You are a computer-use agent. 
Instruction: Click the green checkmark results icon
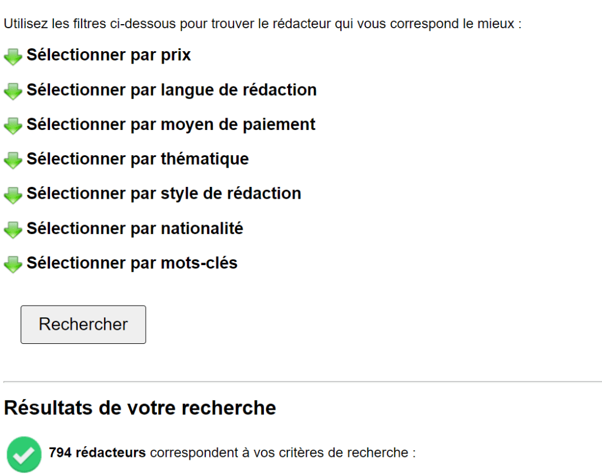24,454
